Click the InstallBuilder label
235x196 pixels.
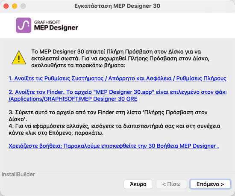point(18,174)
